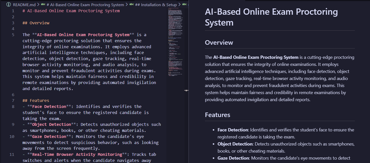Click line number 3 in the editor gutter
Screen dimensions: 370x163
pos(13,23)
